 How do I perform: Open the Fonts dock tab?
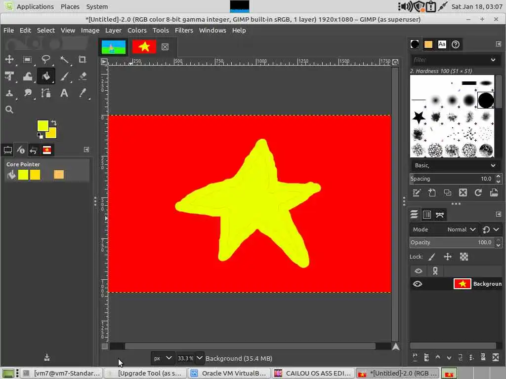tap(442, 44)
